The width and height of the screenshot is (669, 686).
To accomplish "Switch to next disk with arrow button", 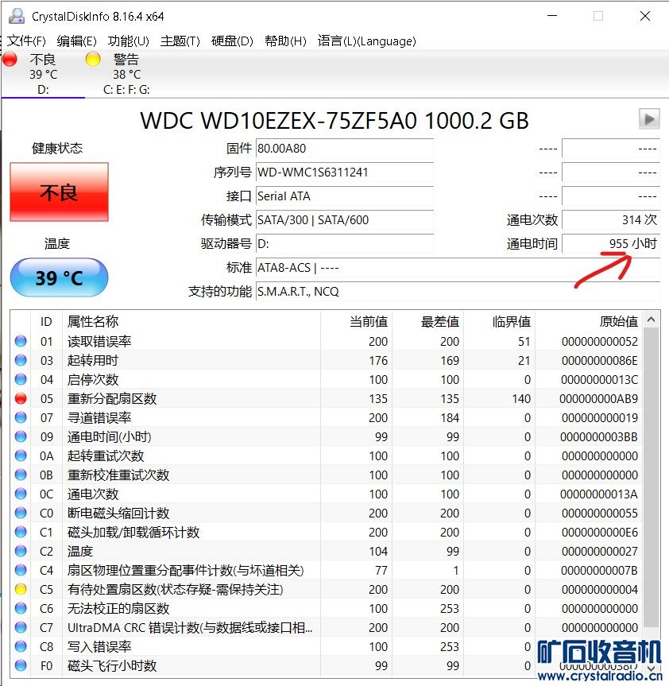I will pyautogui.click(x=649, y=118).
